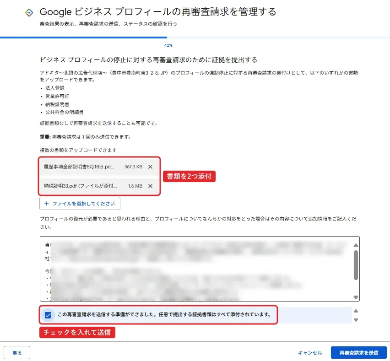The image size is (390, 361).
Task: Remove the 納税証明33.pdf attachment
Action: point(150,186)
